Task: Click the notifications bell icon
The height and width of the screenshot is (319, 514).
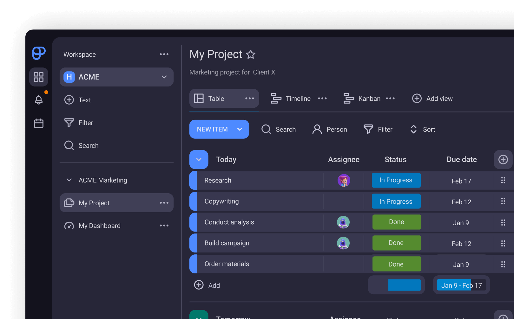Action: click(39, 100)
